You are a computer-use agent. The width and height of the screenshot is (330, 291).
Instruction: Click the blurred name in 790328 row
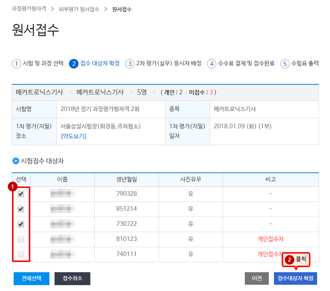tap(62, 193)
